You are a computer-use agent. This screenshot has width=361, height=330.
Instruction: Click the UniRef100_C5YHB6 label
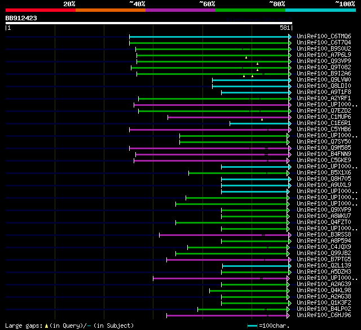pyautogui.click(x=324, y=130)
